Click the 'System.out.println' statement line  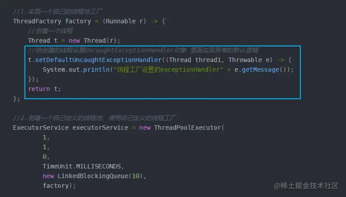pyautogui.click(x=168, y=69)
